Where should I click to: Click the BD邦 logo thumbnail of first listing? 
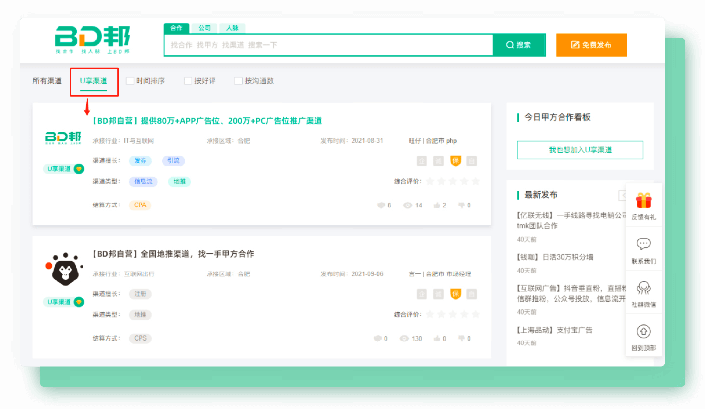(x=63, y=137)
